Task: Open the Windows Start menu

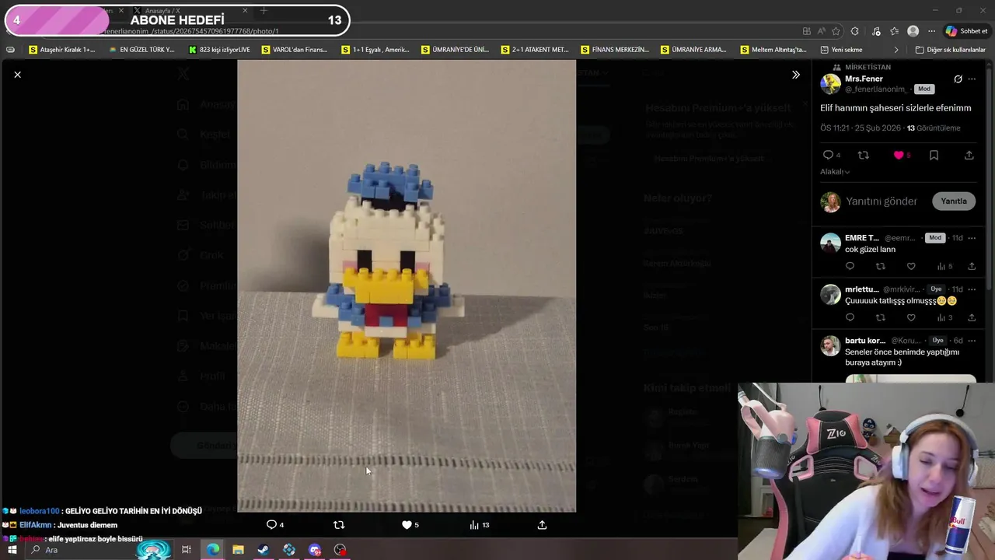Action: (12, 550)
